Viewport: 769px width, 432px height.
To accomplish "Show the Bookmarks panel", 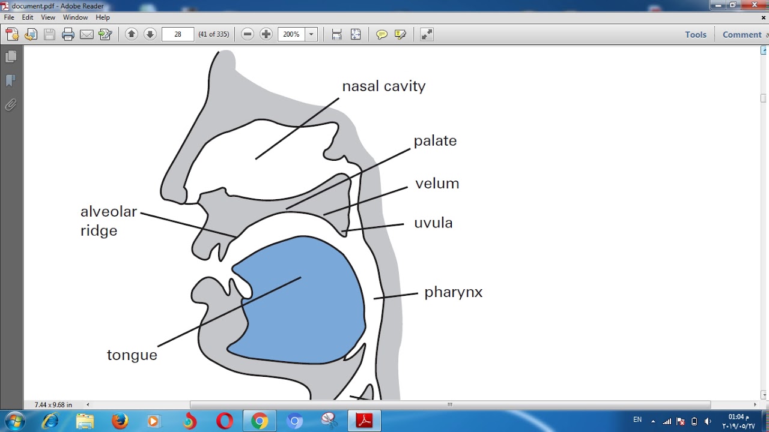I will [11, 80].
